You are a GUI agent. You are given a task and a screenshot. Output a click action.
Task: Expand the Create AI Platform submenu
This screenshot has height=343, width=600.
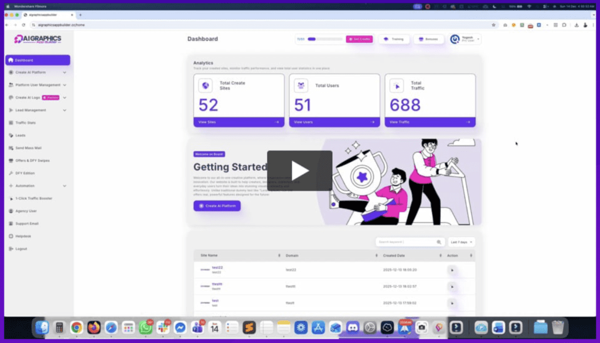(64, 73)
